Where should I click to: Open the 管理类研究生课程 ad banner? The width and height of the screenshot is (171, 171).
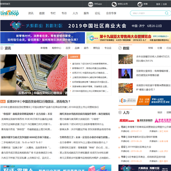(x=145, y=101)
